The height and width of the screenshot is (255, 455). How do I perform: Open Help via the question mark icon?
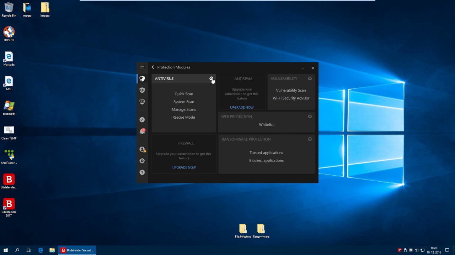142,172
